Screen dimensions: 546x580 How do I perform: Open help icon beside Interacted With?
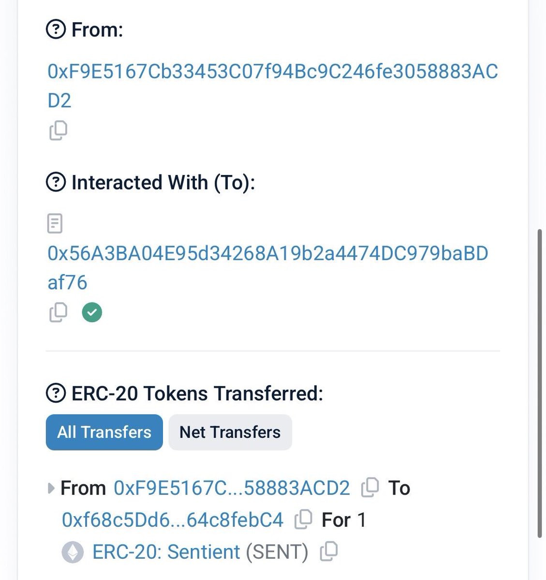(56, 183)
